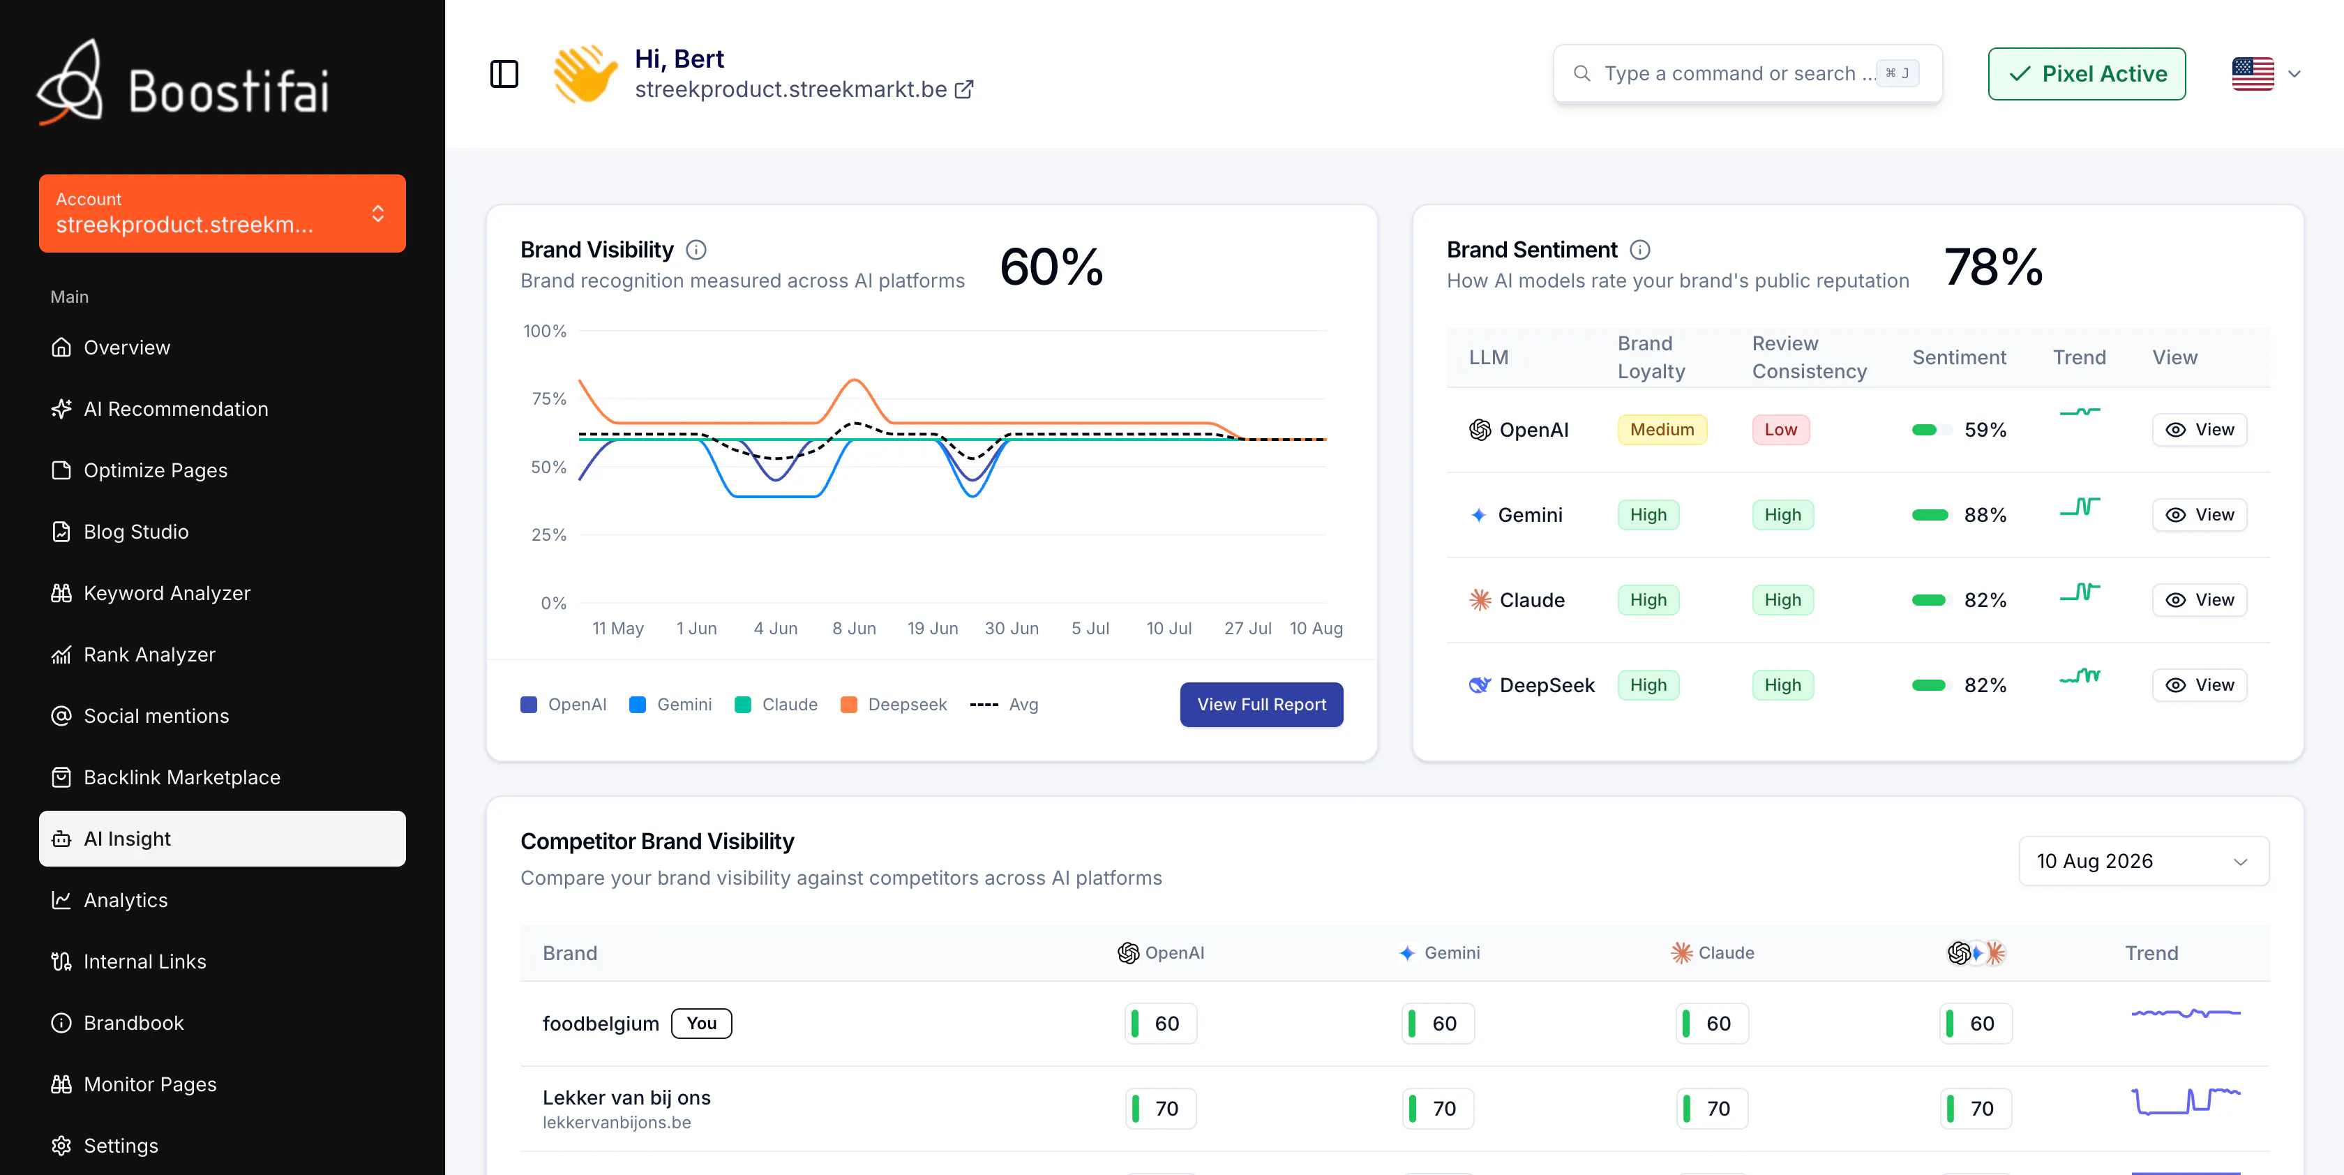Click Lekker van bij ons trend sparkline
2344x1175 pixels.
coord(2186,1100)
